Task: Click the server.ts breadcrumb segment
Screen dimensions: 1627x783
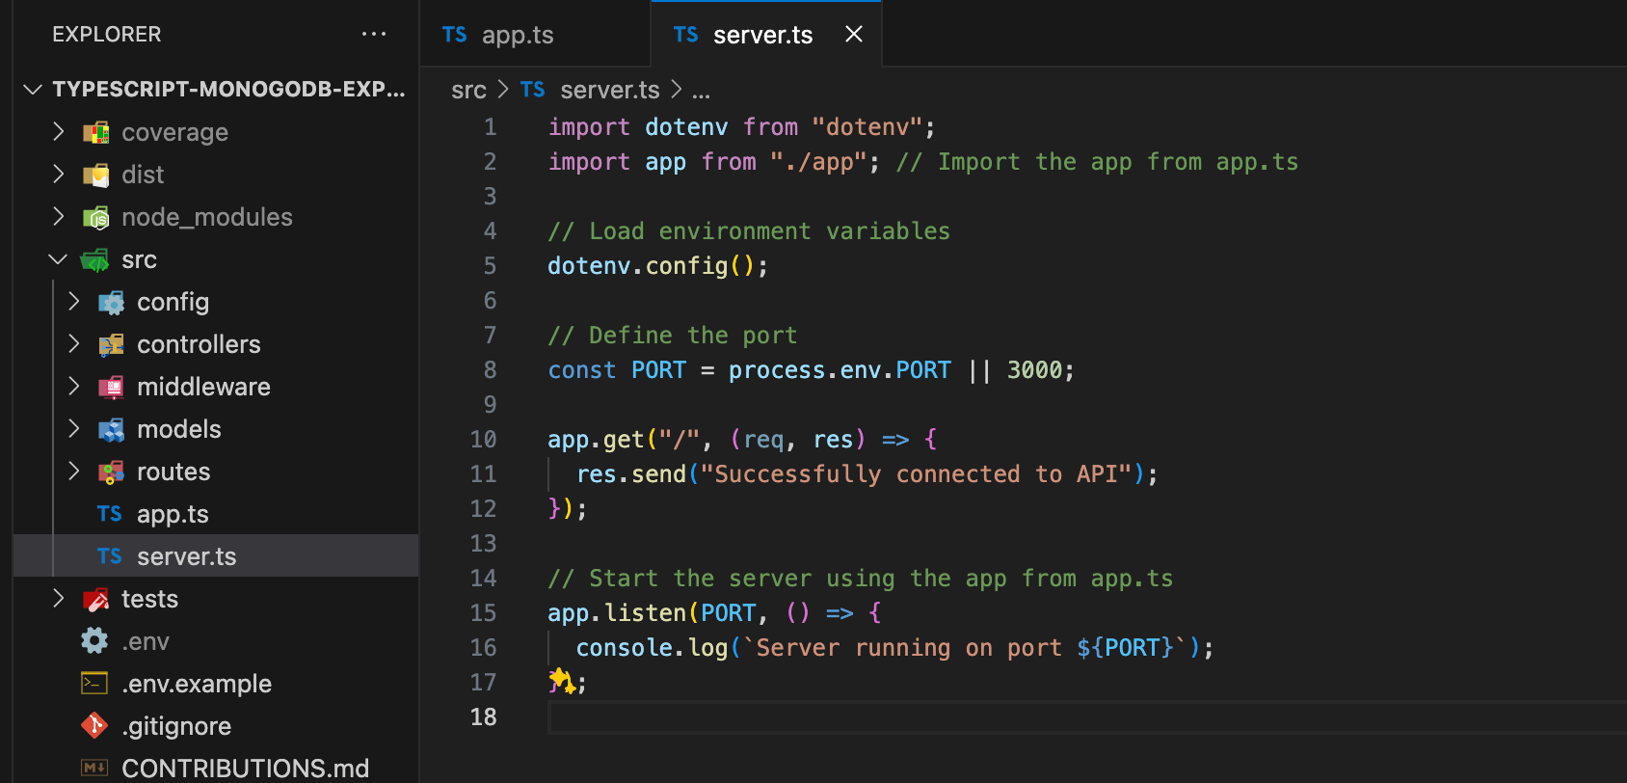Action: point(610,90)
